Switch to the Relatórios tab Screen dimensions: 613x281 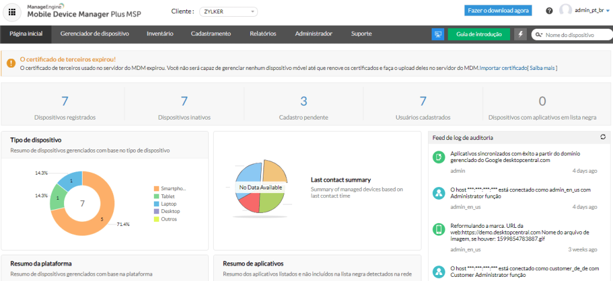point(263,34)
